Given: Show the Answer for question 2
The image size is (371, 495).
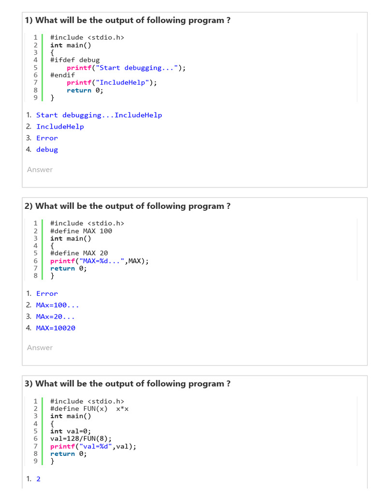Looking at the screenshot, I should 40,348.
